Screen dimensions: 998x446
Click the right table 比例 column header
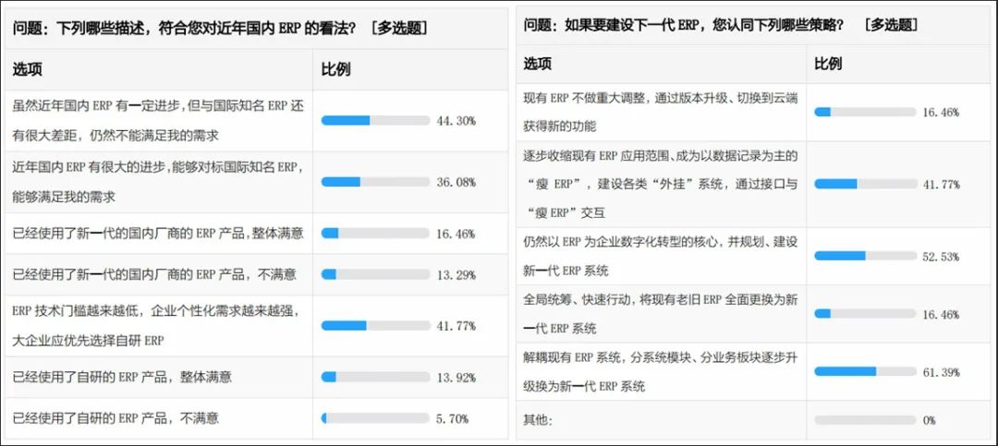[x=828, y=64]
